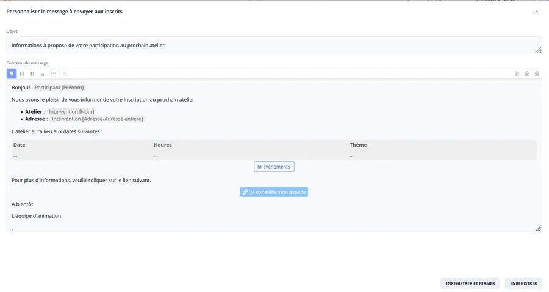Align text to the left

tap(517, 74)
